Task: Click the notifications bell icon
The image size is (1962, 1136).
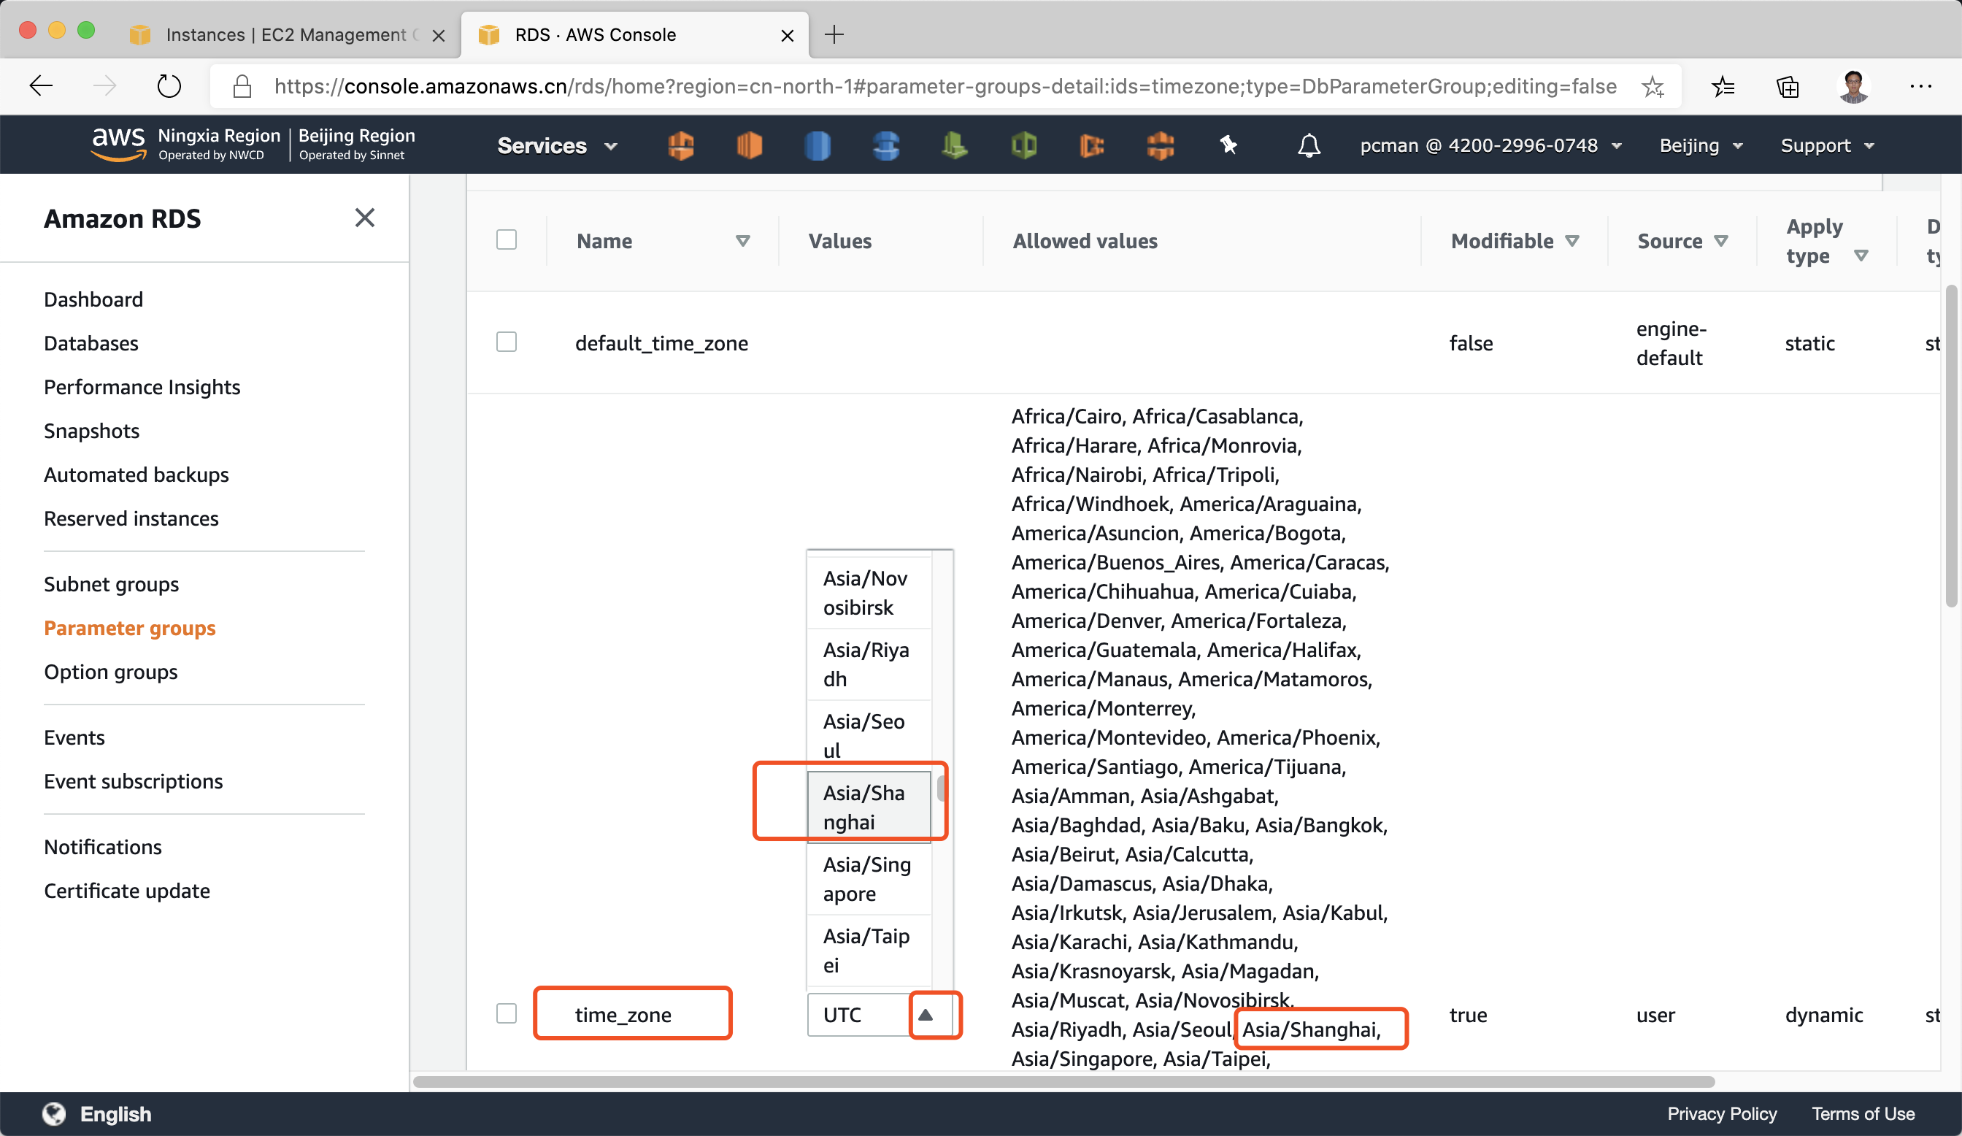Action: [x=1309, y=145]
